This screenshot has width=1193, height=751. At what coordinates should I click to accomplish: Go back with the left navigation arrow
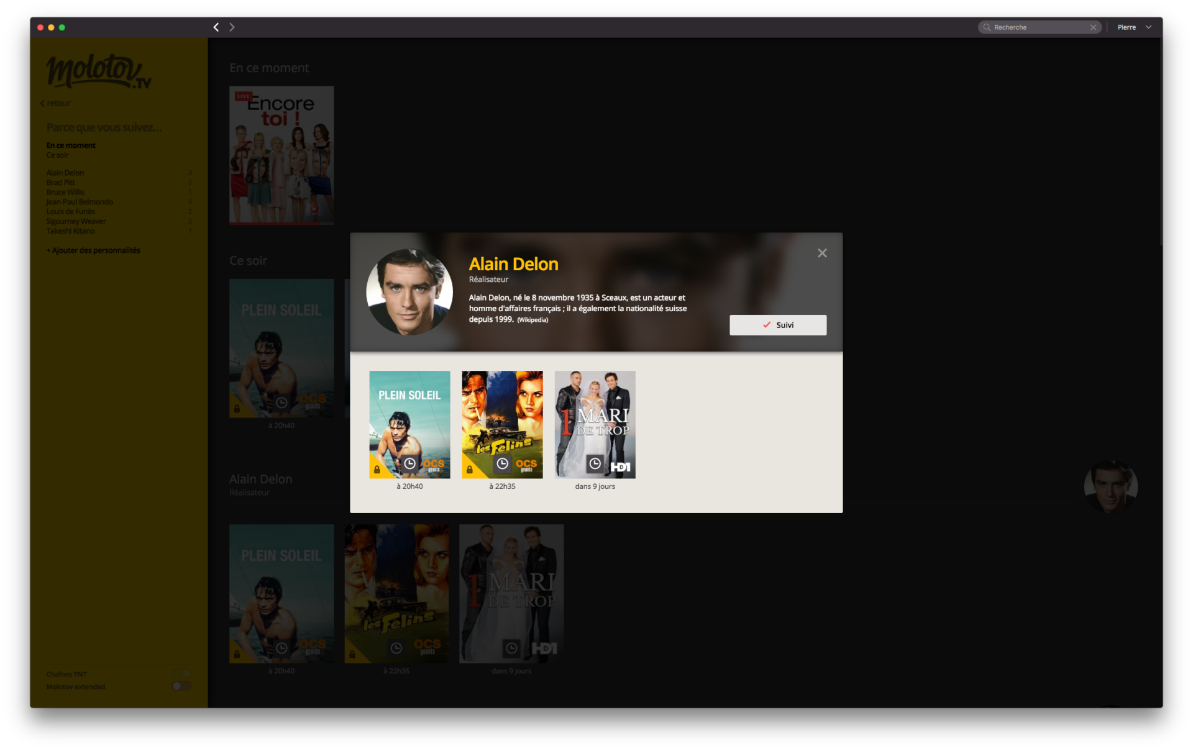pyautogui.click(x=216, y=27)
